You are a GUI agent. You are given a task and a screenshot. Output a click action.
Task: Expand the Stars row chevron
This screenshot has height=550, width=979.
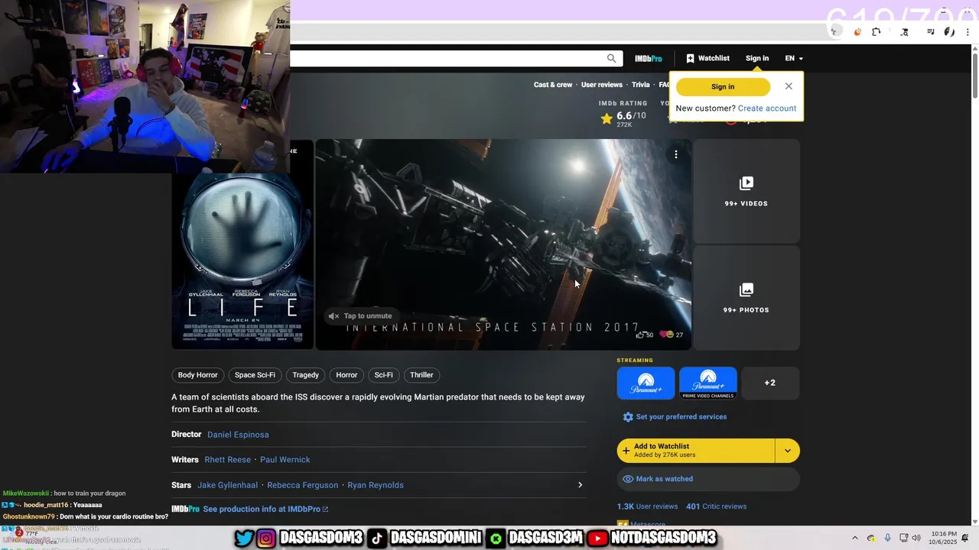(x=580, y=485)
